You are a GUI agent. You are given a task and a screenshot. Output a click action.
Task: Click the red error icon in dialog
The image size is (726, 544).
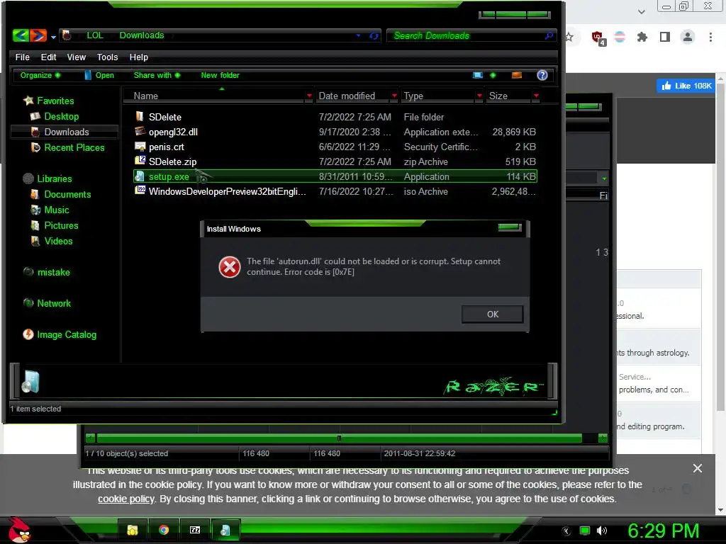point(230,267)
